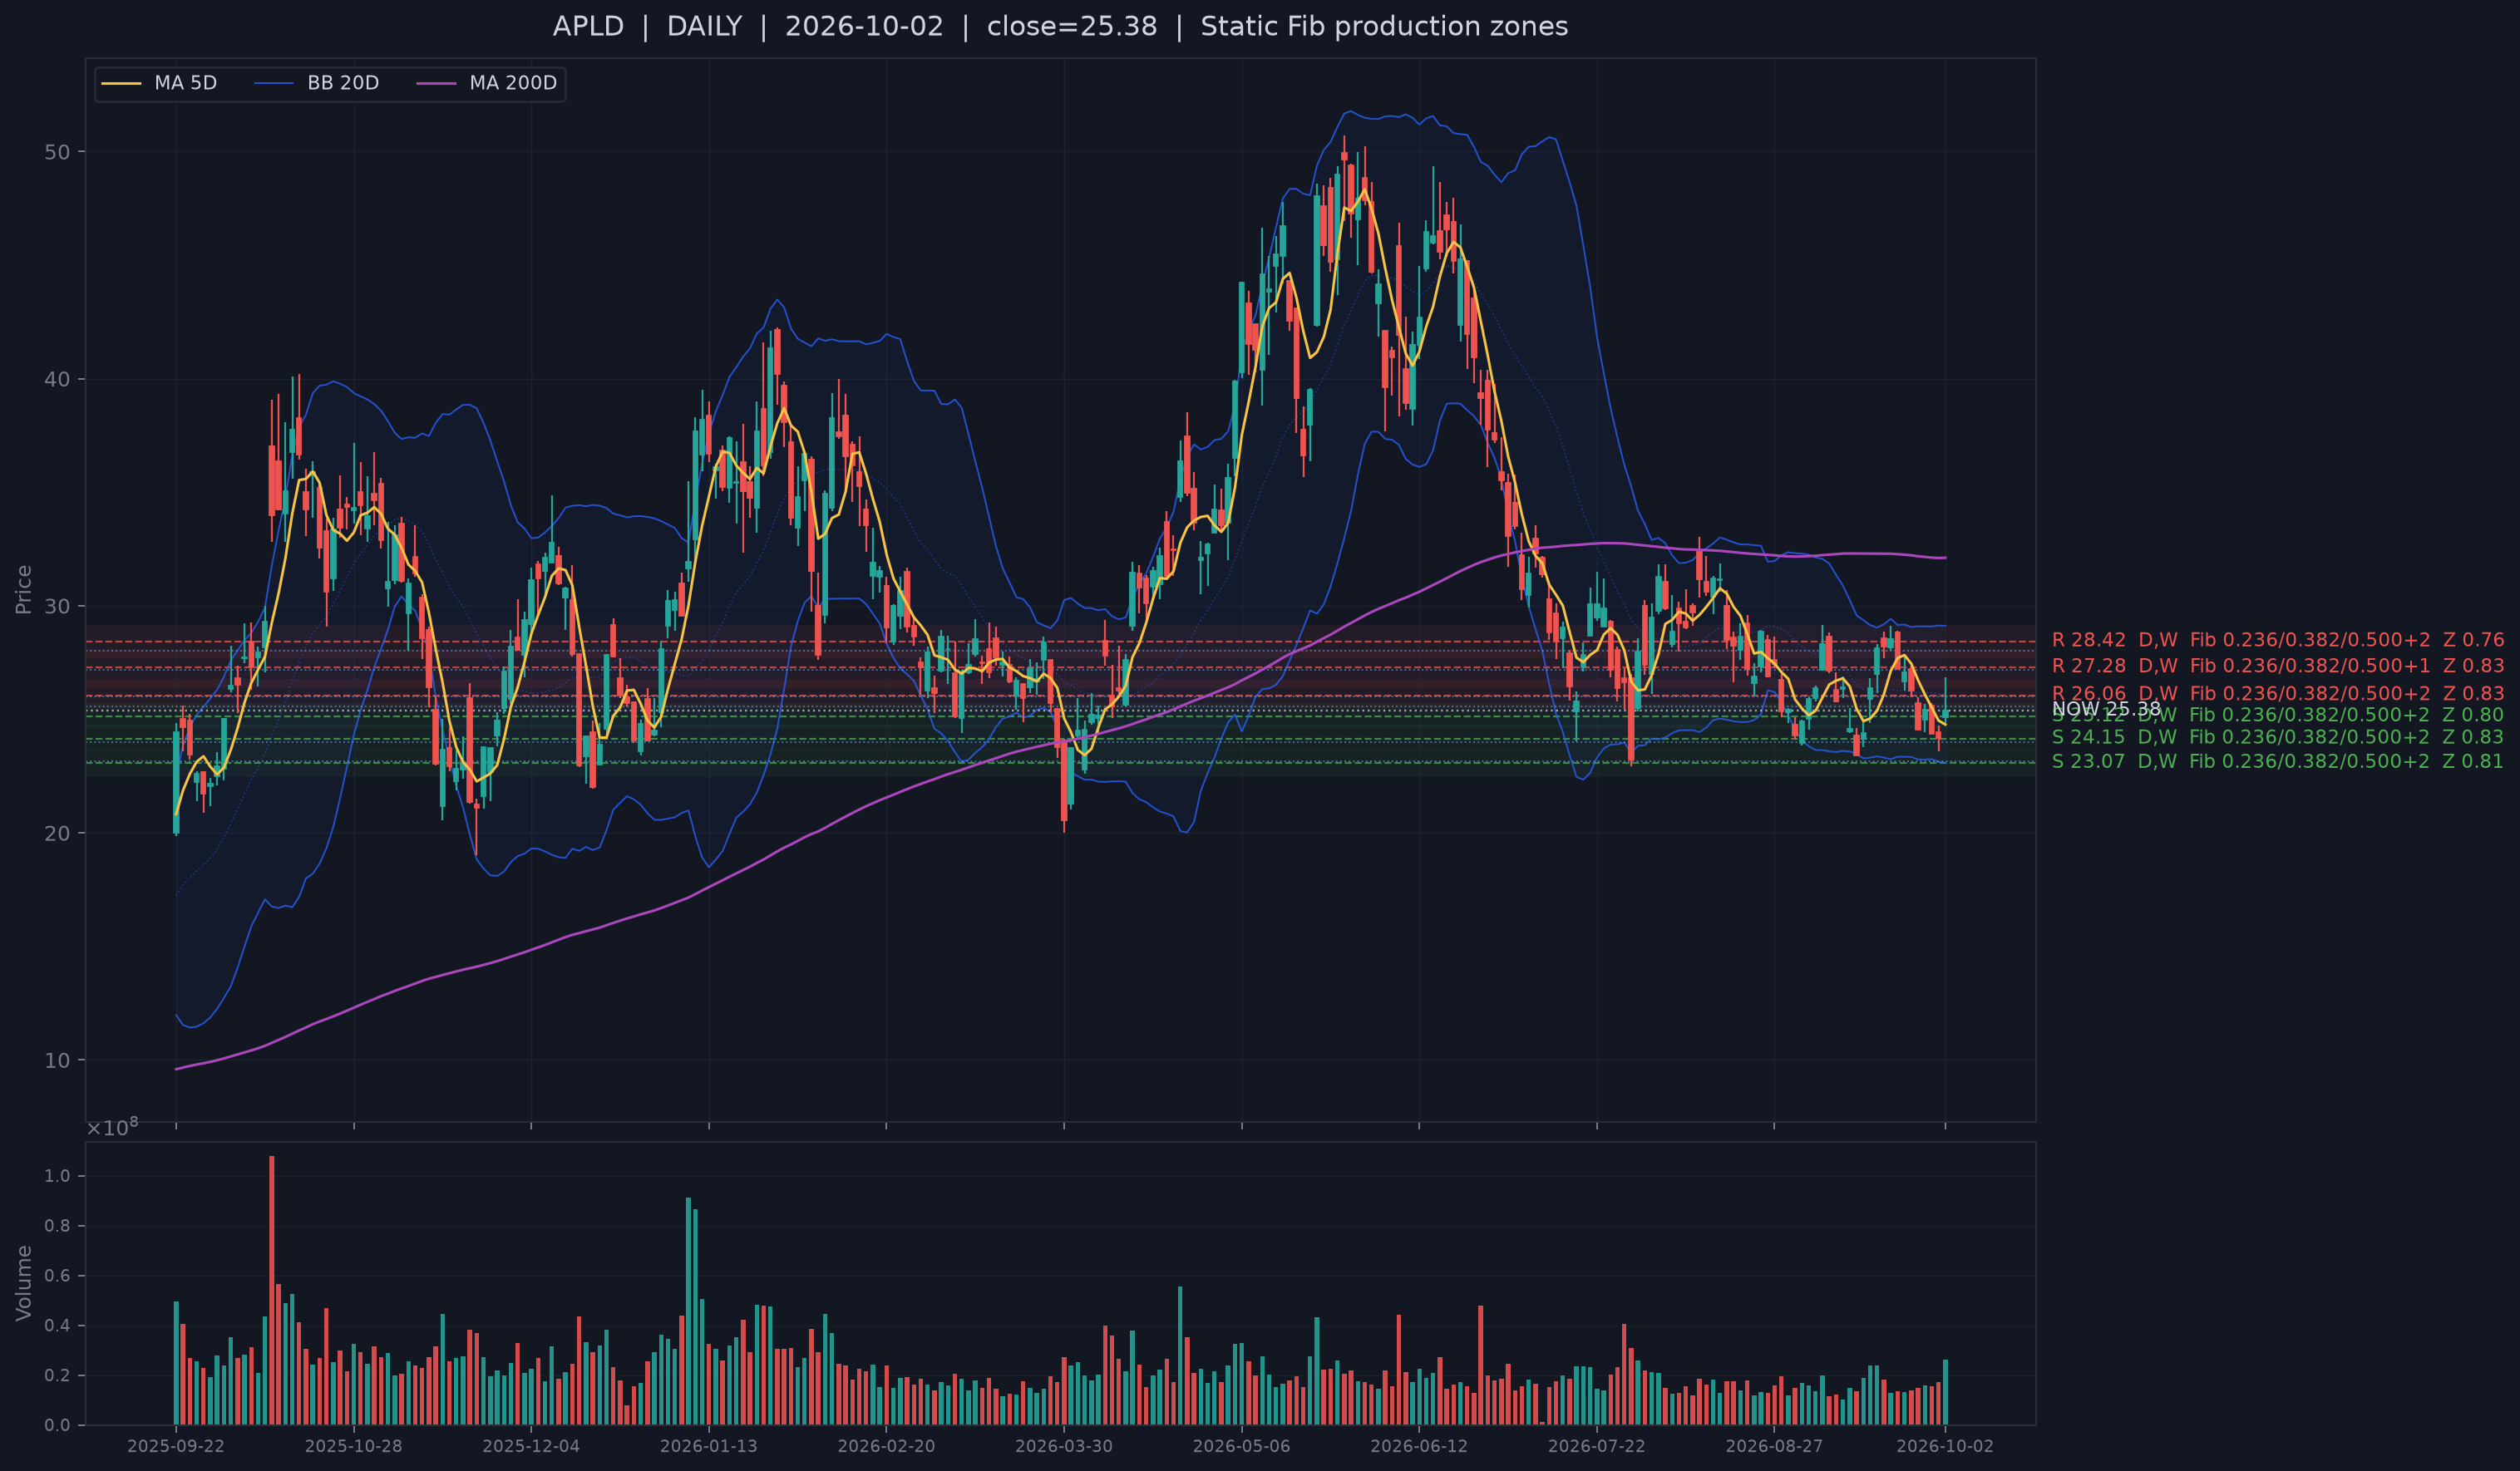
Task: Click the 2026-03-30 date axis label
Action: 1064,1447
